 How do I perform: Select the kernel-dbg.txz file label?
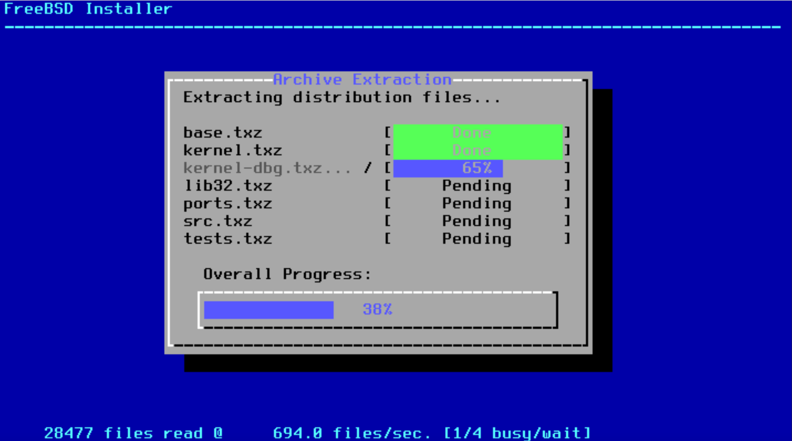point(267,168)
